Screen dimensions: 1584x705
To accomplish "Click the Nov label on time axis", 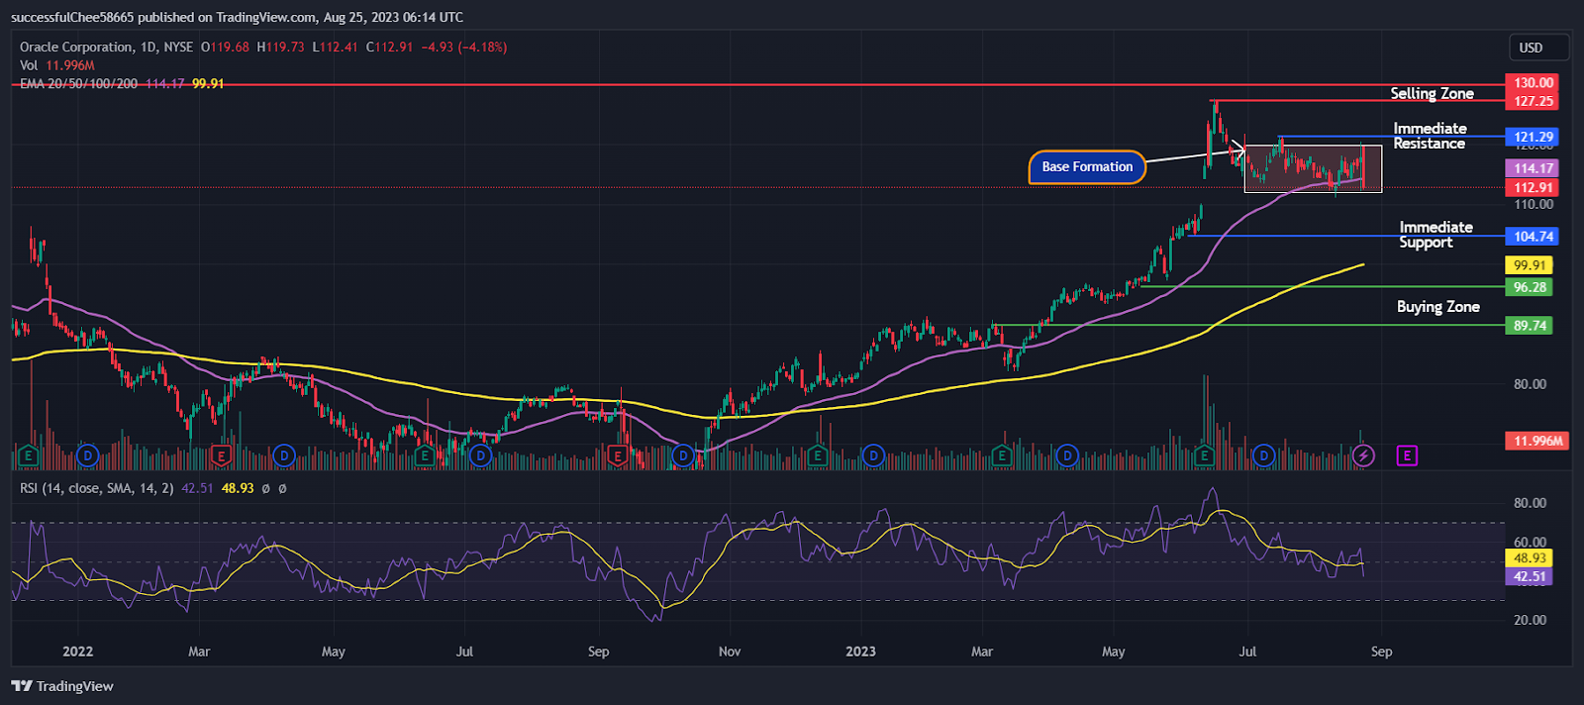I will (730, 652).
